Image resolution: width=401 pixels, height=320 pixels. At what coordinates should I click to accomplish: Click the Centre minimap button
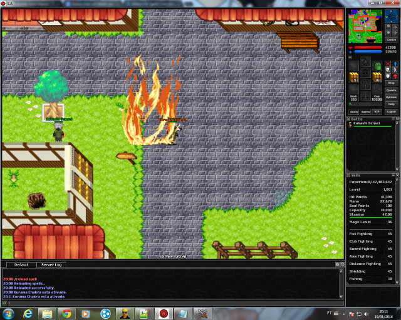point(392,40)
